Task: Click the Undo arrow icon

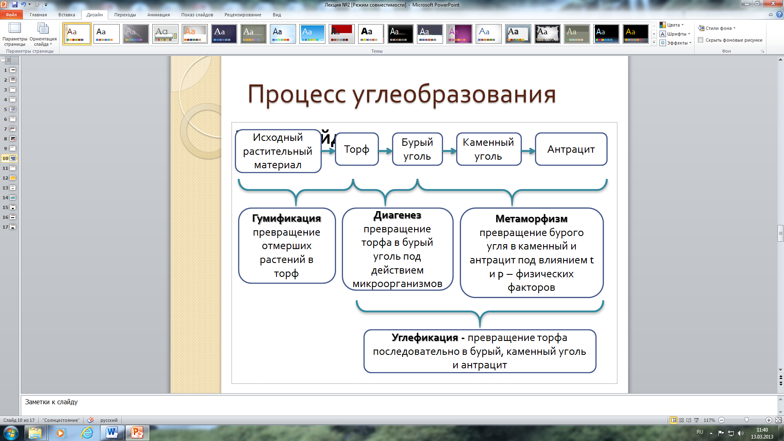Action: 23,4
